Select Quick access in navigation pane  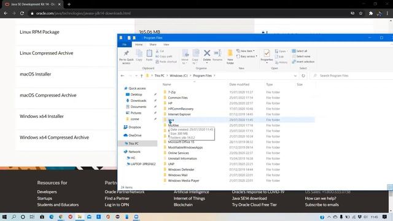point(137,88)
